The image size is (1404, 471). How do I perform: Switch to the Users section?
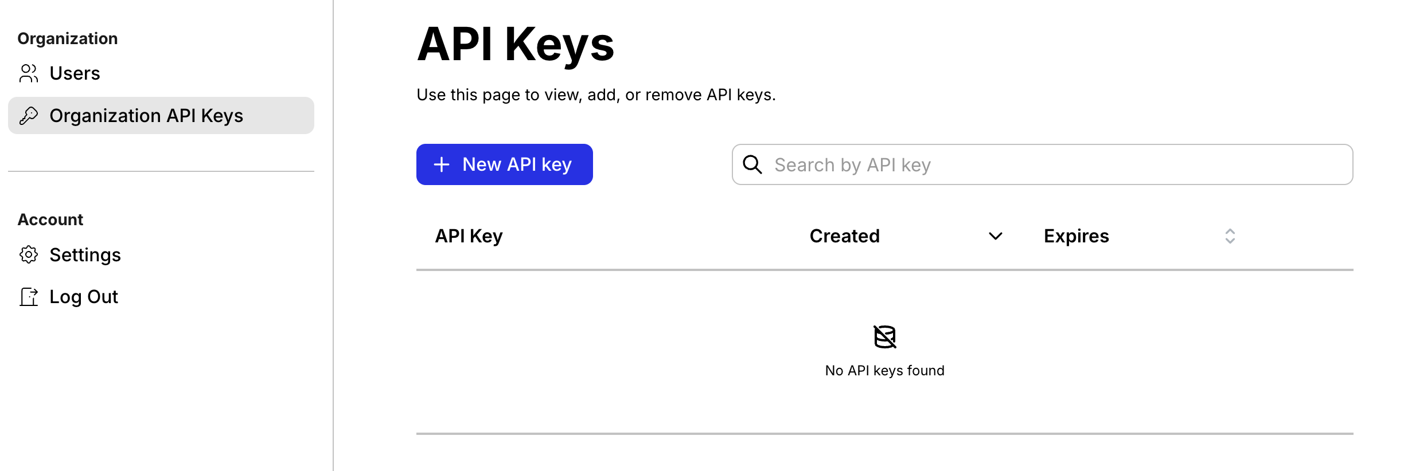tap(75, 73)
